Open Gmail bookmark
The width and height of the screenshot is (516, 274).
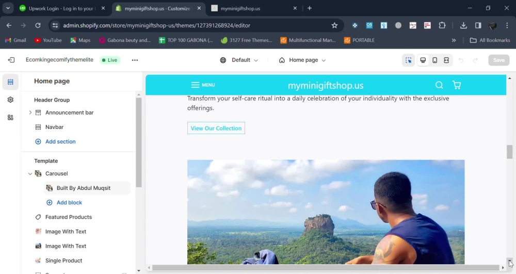15,40
